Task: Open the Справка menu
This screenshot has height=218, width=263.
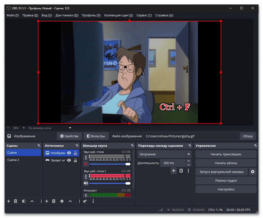Action: (164, 15)
